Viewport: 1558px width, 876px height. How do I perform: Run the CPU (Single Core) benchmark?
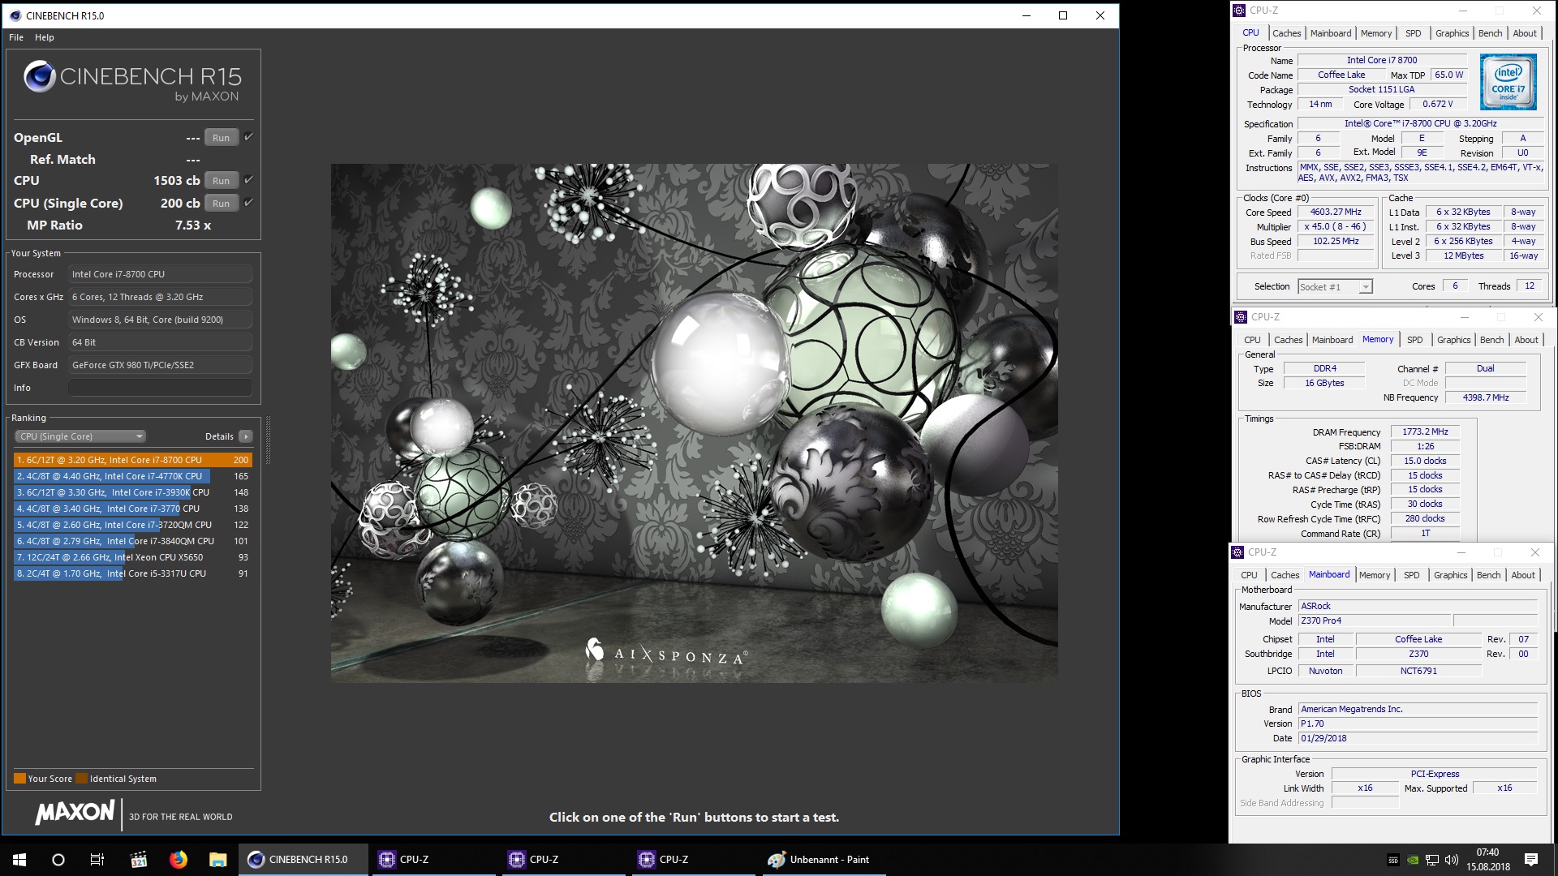221,204
